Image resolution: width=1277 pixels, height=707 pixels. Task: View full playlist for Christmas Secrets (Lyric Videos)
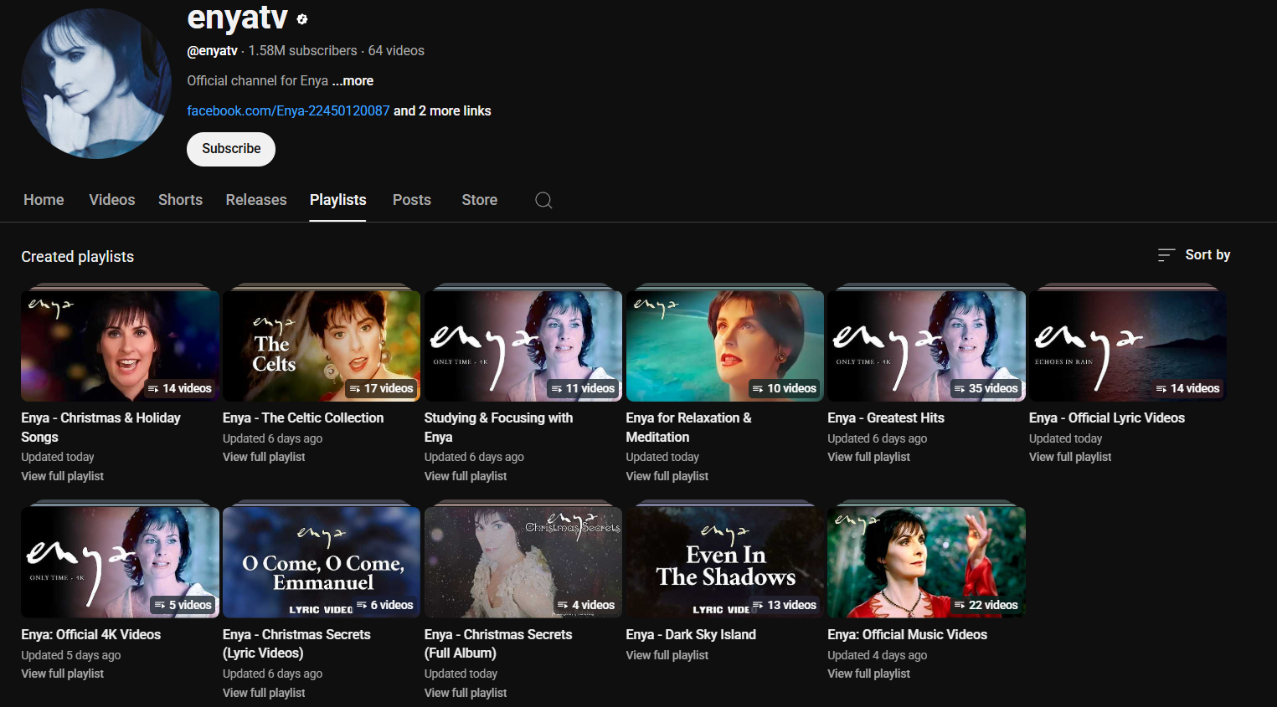click(264, 693)
